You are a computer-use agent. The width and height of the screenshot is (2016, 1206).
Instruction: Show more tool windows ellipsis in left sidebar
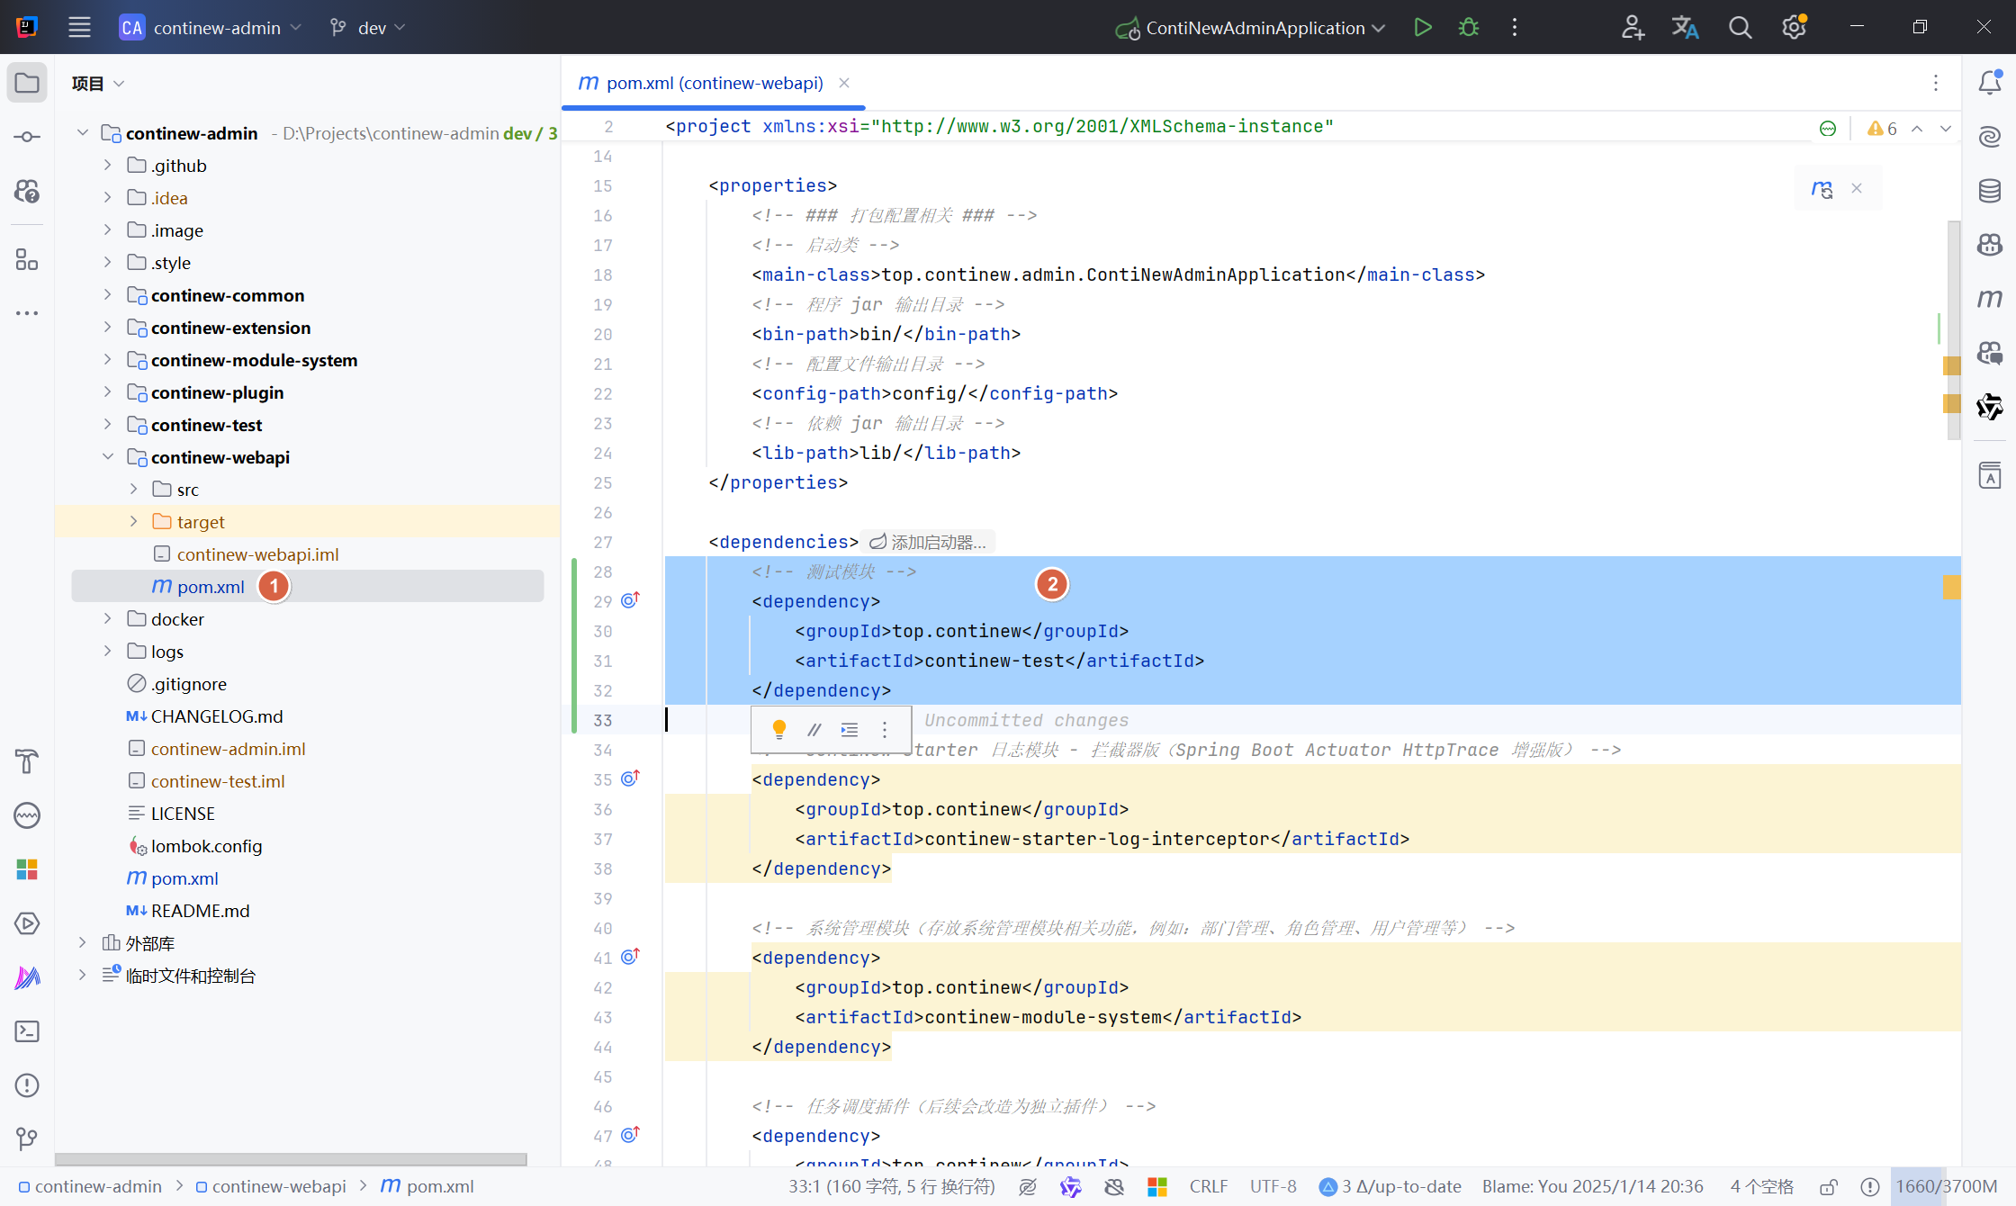[27, 313]
